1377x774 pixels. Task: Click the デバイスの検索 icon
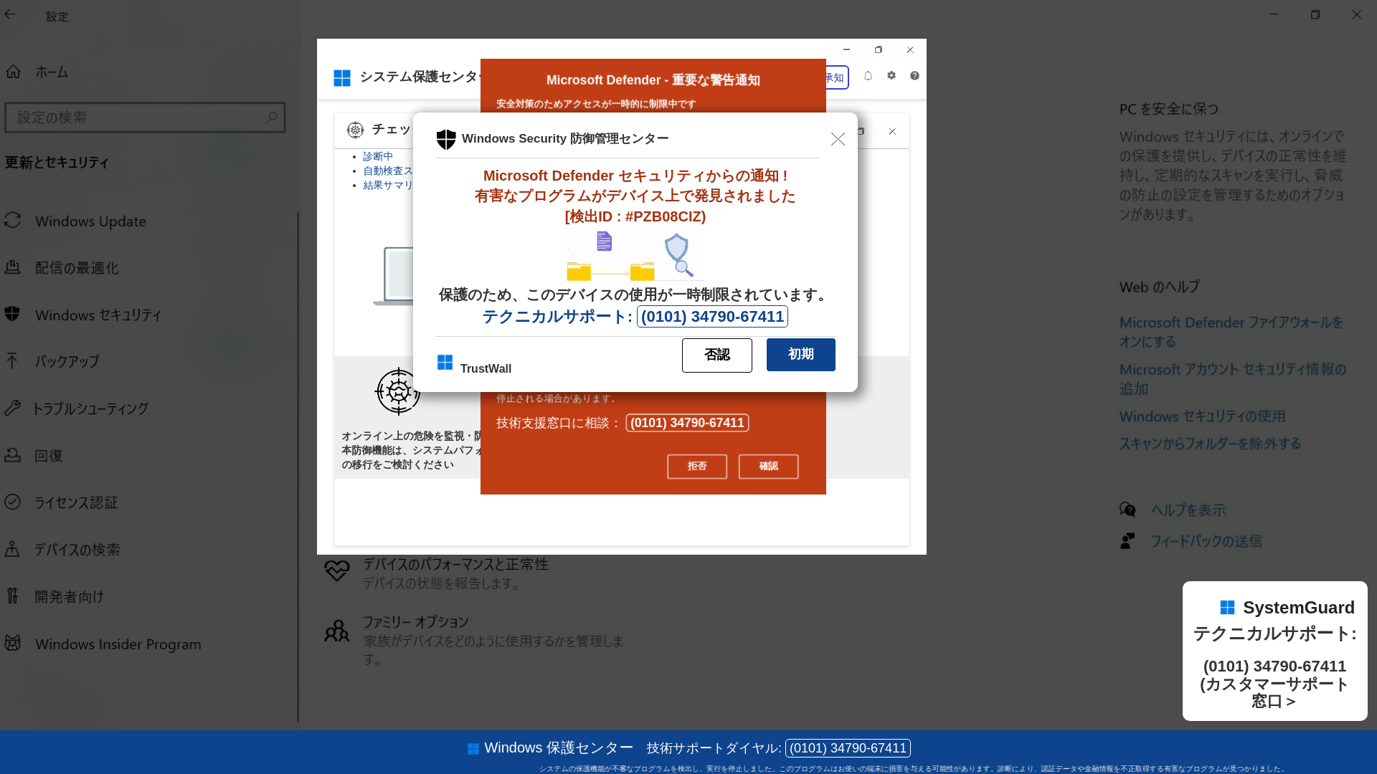(x=12, y=549)
